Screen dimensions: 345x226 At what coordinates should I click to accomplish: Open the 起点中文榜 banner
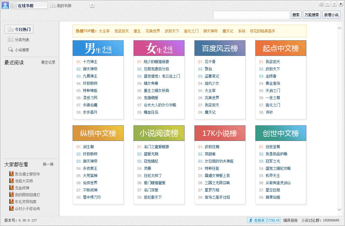tap(281, 48)
